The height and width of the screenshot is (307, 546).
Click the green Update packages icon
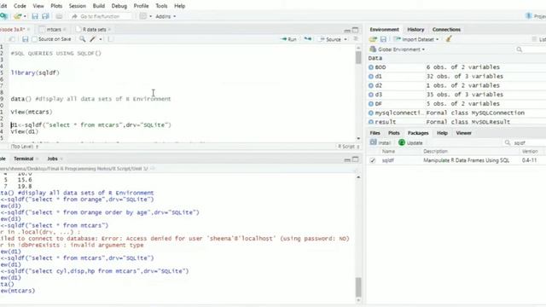402,142
